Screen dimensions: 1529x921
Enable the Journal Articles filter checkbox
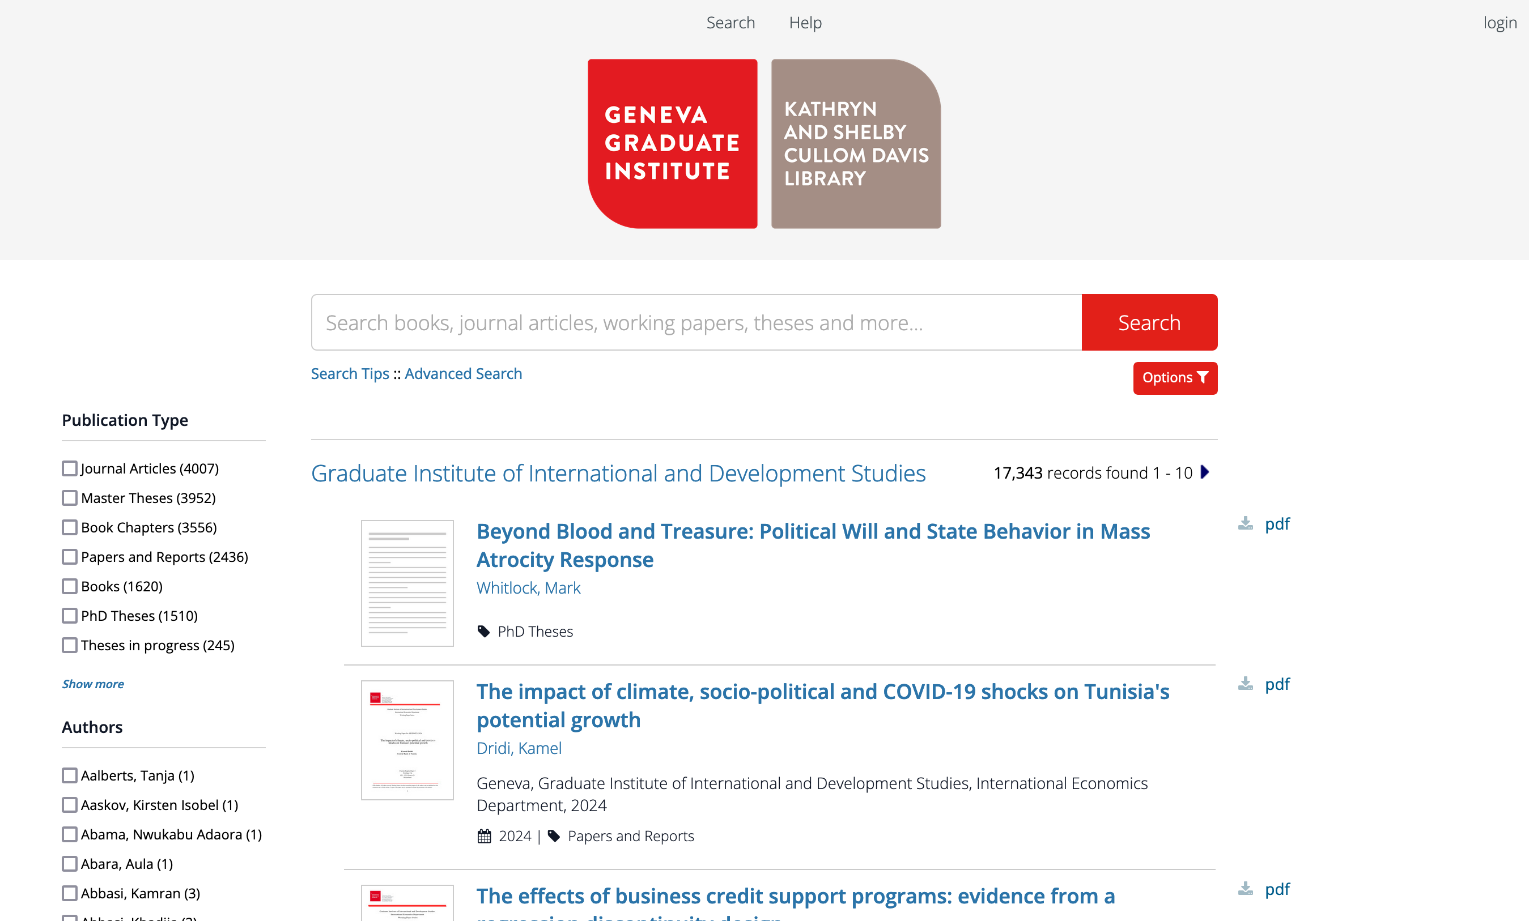[x=69, y=468]
